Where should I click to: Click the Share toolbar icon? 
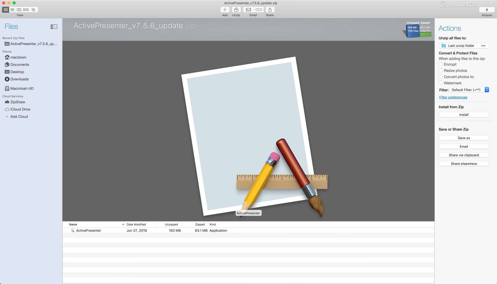(x=270, y=10)
